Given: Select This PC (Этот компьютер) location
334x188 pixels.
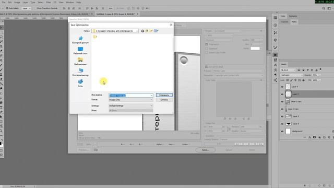Looking at the screenshot, I should tap(80, 72).
